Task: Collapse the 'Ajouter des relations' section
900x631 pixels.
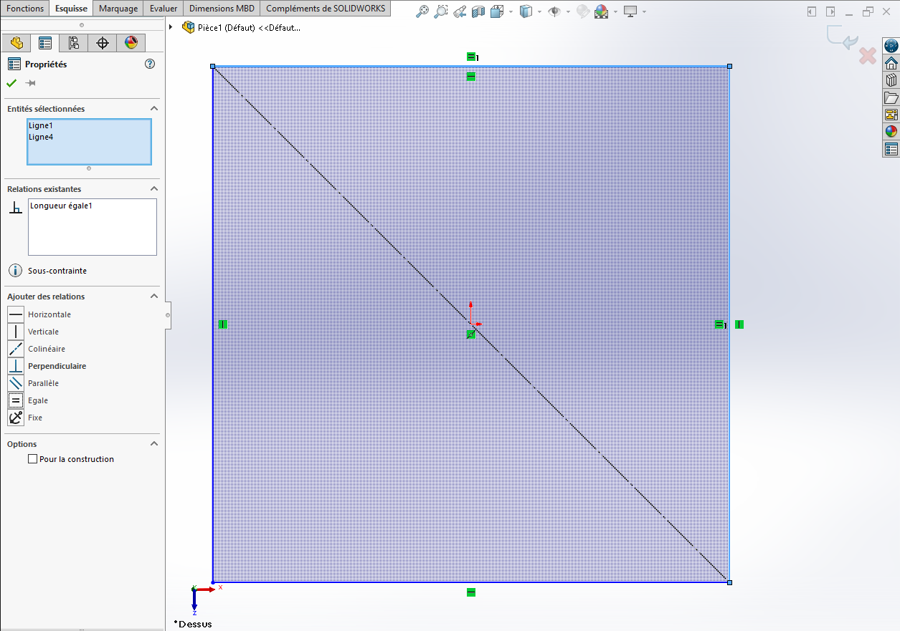Action: click(153, 297)
